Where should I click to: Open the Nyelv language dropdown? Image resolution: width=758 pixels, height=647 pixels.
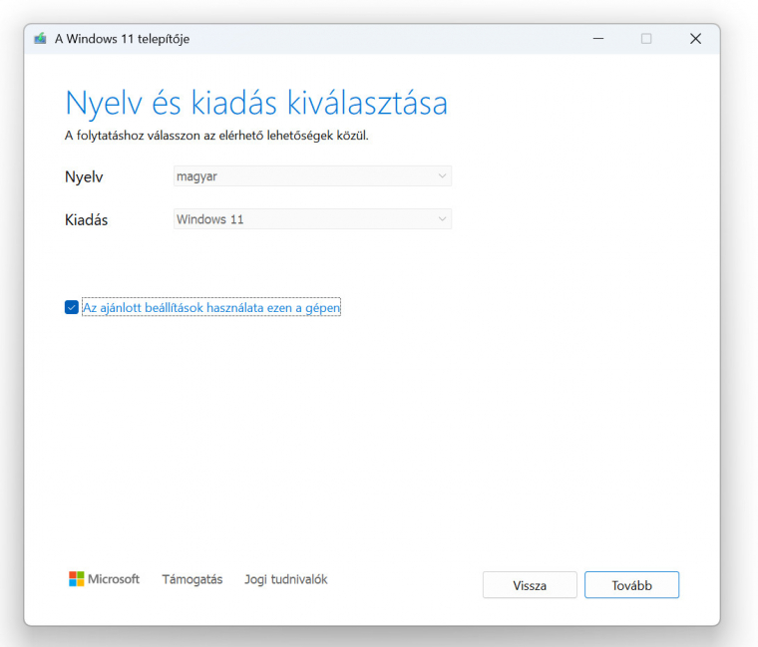tap(312, 176)
